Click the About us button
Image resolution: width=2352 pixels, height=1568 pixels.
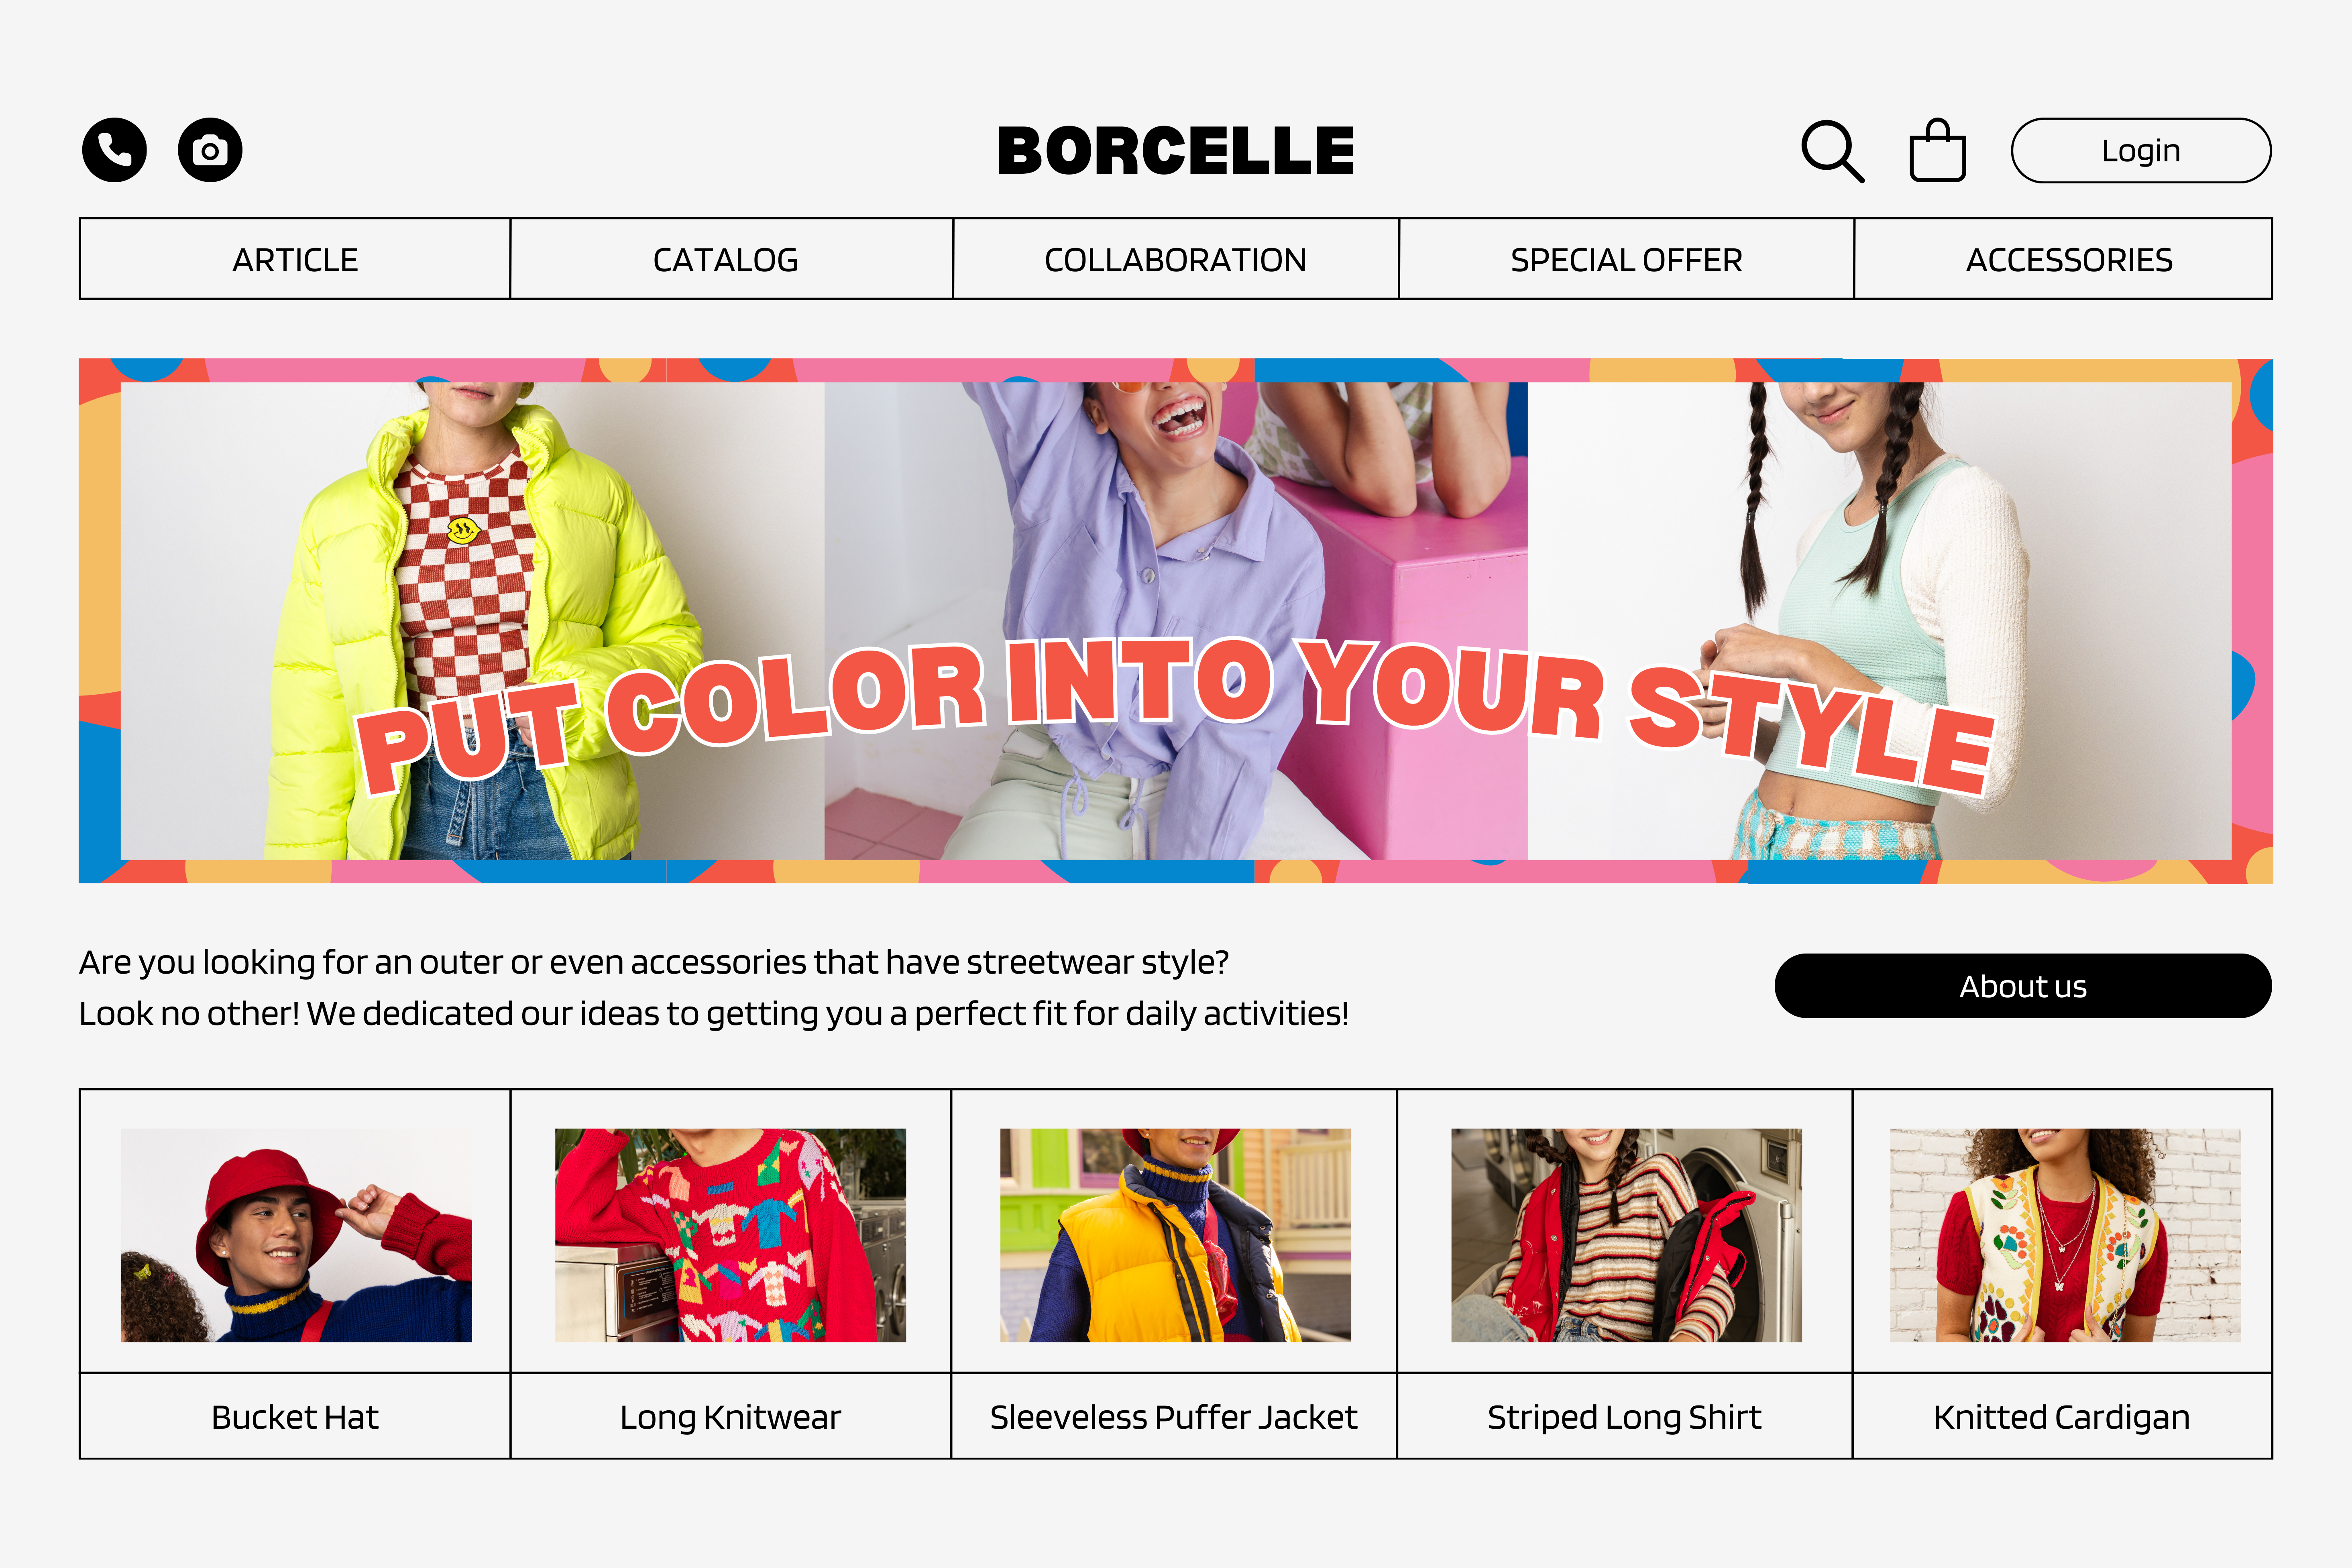(x=2023, y=986)
